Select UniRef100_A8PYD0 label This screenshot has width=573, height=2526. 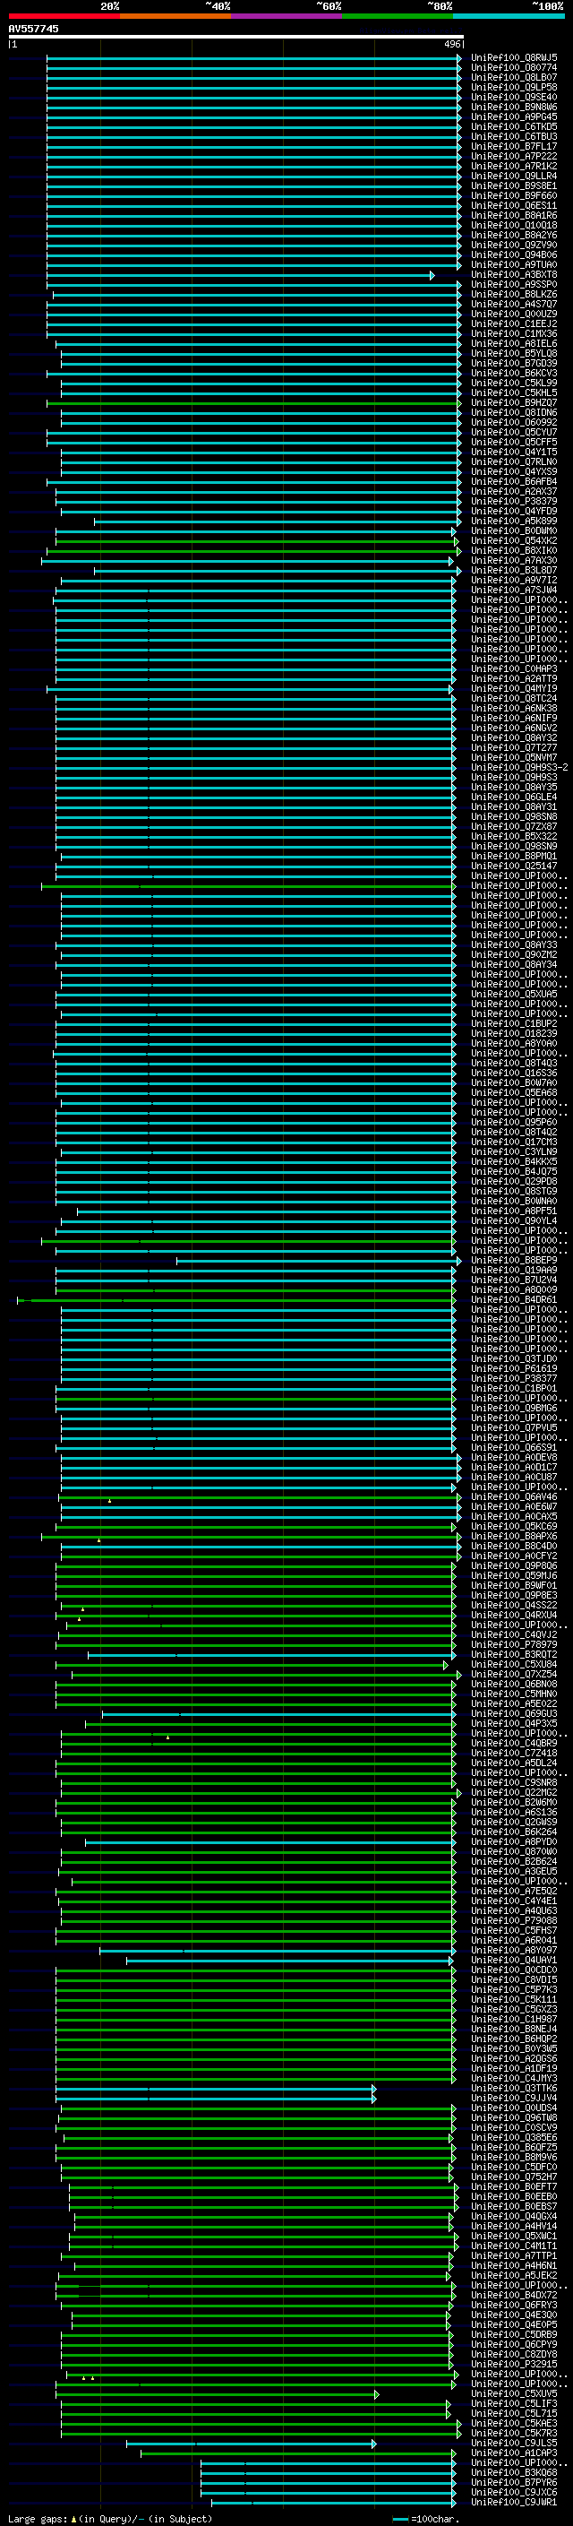(513, 1841)
